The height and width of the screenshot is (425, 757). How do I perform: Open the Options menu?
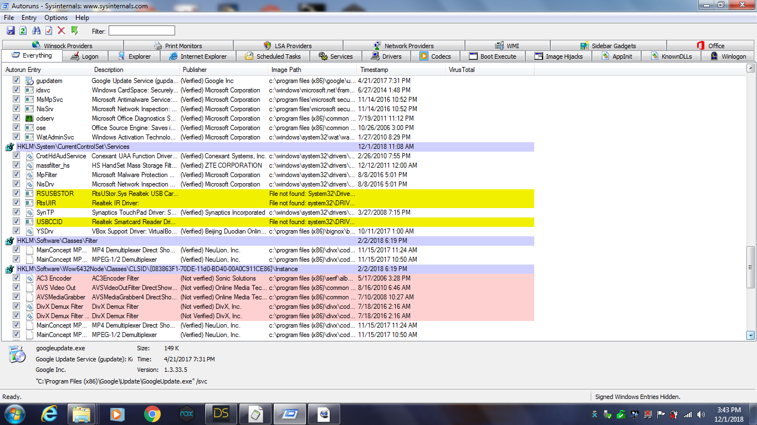click(56, 18)
